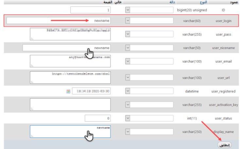This screenshot has width=240, height=149.
Task: Click the القيمة column header
Action: click(108, 2)
